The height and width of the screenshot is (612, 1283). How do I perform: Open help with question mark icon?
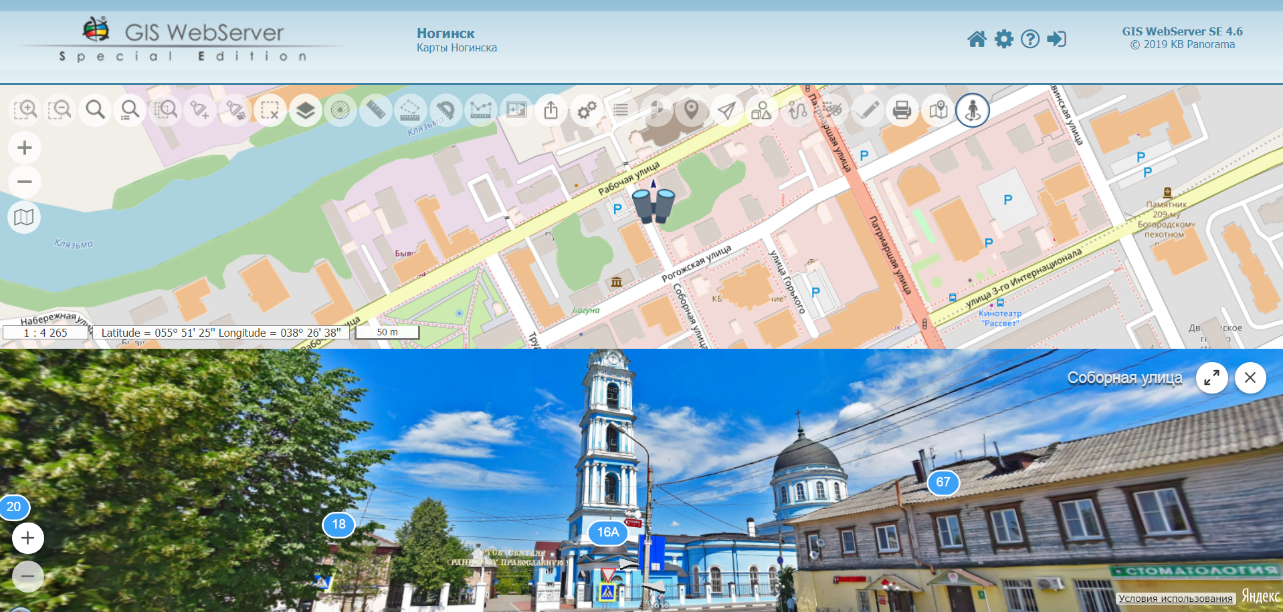pyautogui.click(x=1030, y=39)
